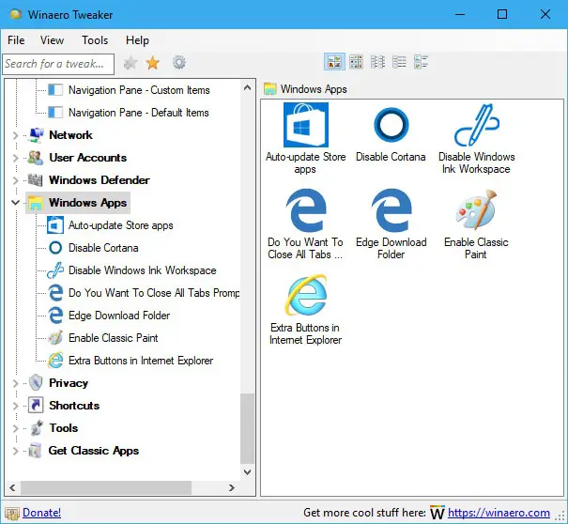Open settings via the gear icon
Viewport: 568px width, 524px height.
click(179, 63)
